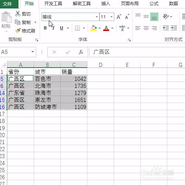
Task: Toggle underline formatting
Action: [61, 28]
